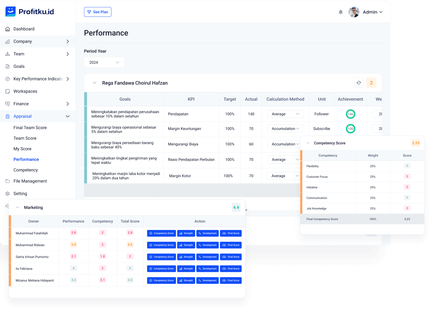433x312 pixels.
Task: Collapse the Rega Fandawa Choirul Hafzan section
Action: pos(95,83)
